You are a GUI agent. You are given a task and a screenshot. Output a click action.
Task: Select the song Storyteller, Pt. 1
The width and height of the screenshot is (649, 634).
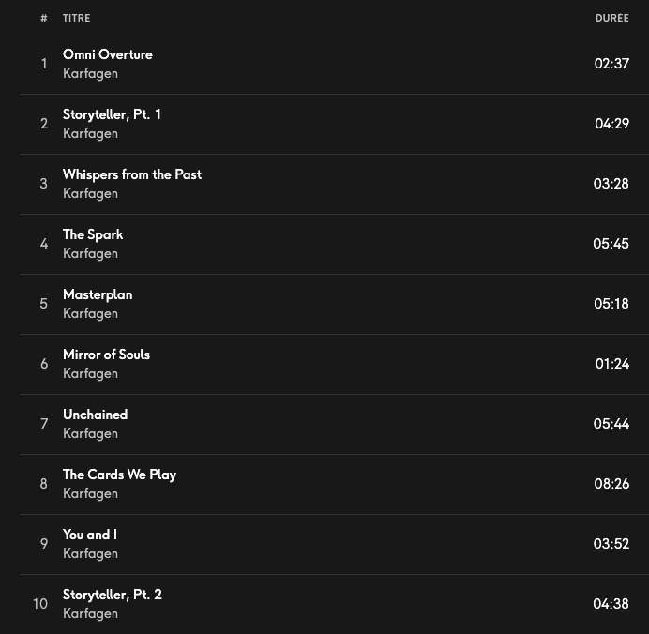(x=112, y=114)
